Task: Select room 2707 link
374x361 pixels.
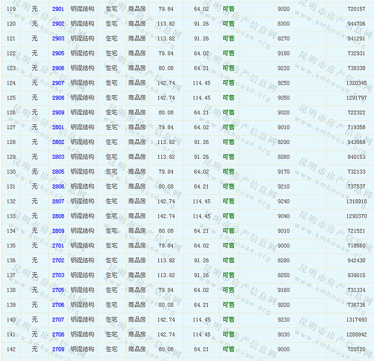Action: click(x=58, y=320)
